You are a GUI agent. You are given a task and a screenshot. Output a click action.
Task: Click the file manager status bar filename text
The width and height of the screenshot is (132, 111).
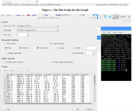coord(31,5)
